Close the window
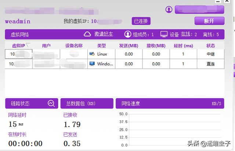The width and height of the screenshot is (235, 151). pyautogui.click(x=227, y=1)
